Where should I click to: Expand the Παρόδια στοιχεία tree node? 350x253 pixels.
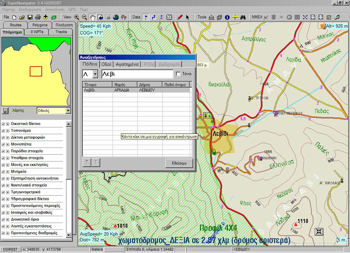coord(8,151)
